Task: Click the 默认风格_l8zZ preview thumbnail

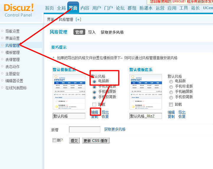Action: point(146,92)
